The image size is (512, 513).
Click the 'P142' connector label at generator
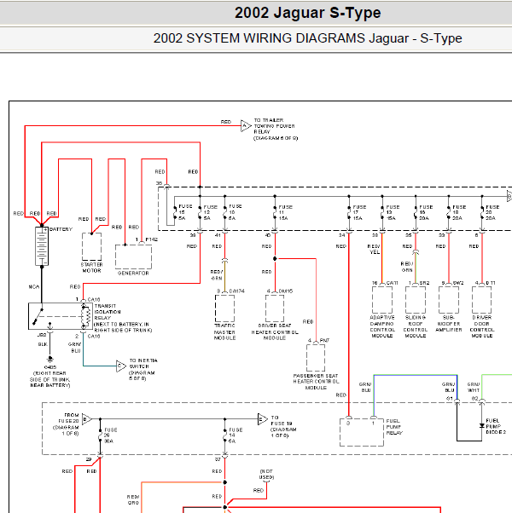coord(152,239)
